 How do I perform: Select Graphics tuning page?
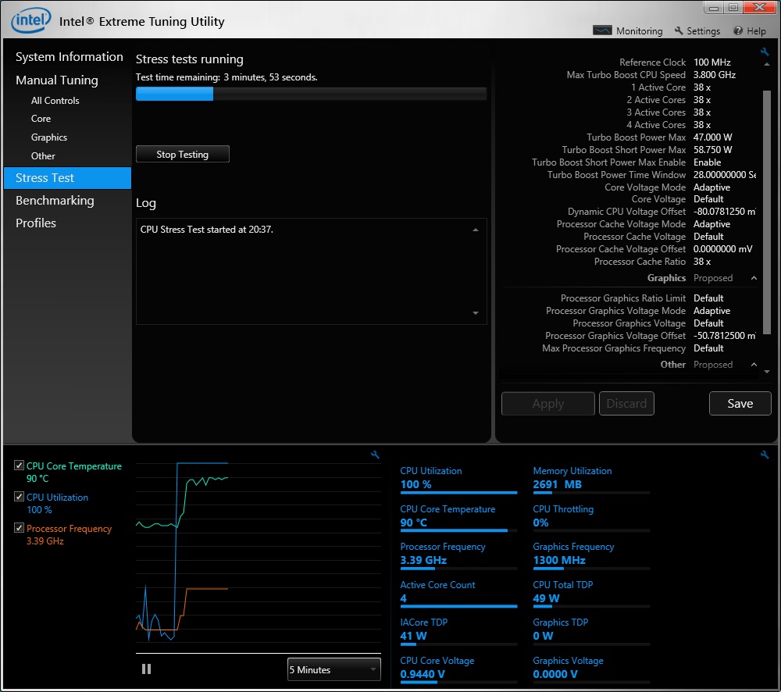pos(48,137)
